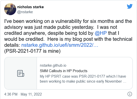This screenshot has width=137, height=99.
Task: Click the 4:36 PM timestamp
Action: tap(11, 94)
